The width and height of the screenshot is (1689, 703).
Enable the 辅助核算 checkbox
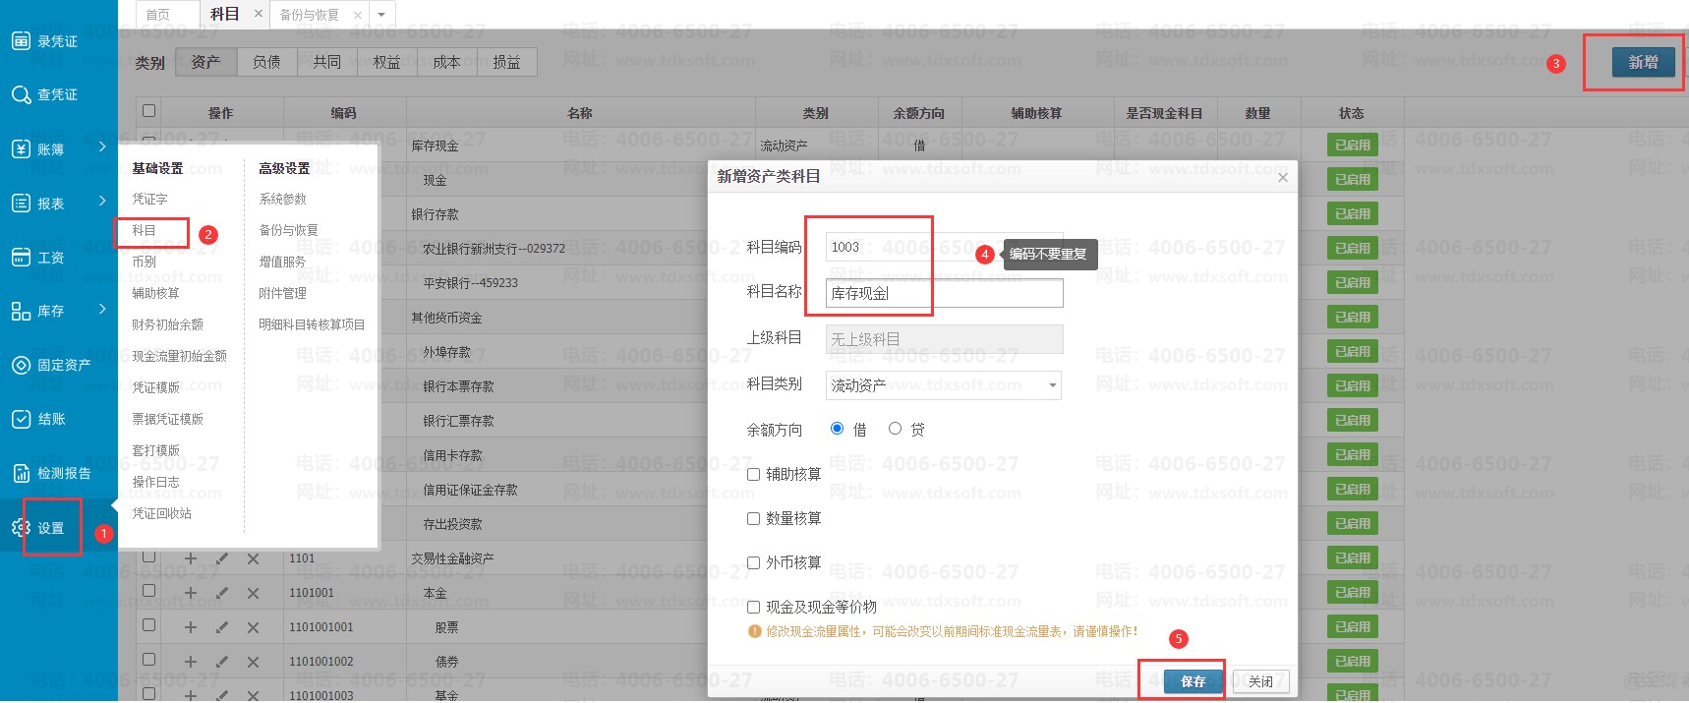754,474
